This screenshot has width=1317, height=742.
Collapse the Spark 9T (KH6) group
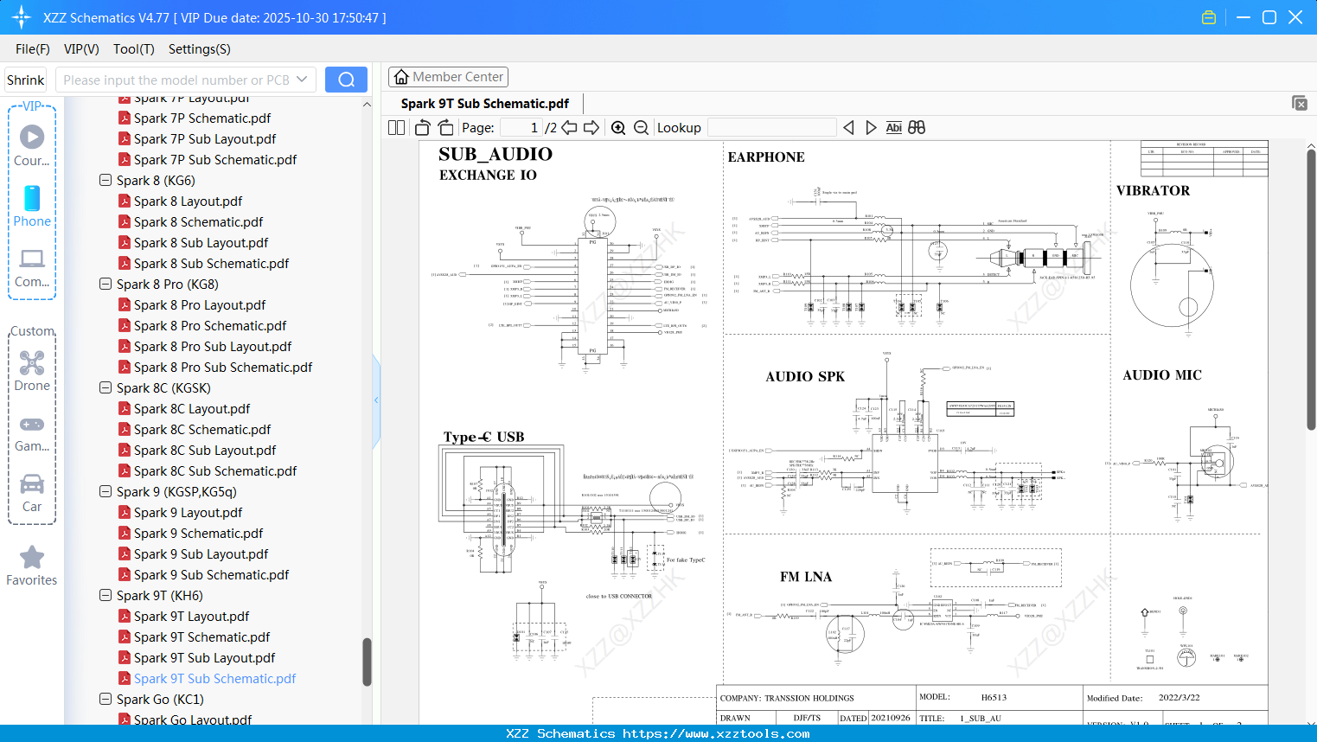(105, 595)
